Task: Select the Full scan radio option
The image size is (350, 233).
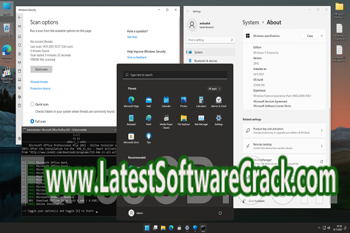Action: pos(33,121)
